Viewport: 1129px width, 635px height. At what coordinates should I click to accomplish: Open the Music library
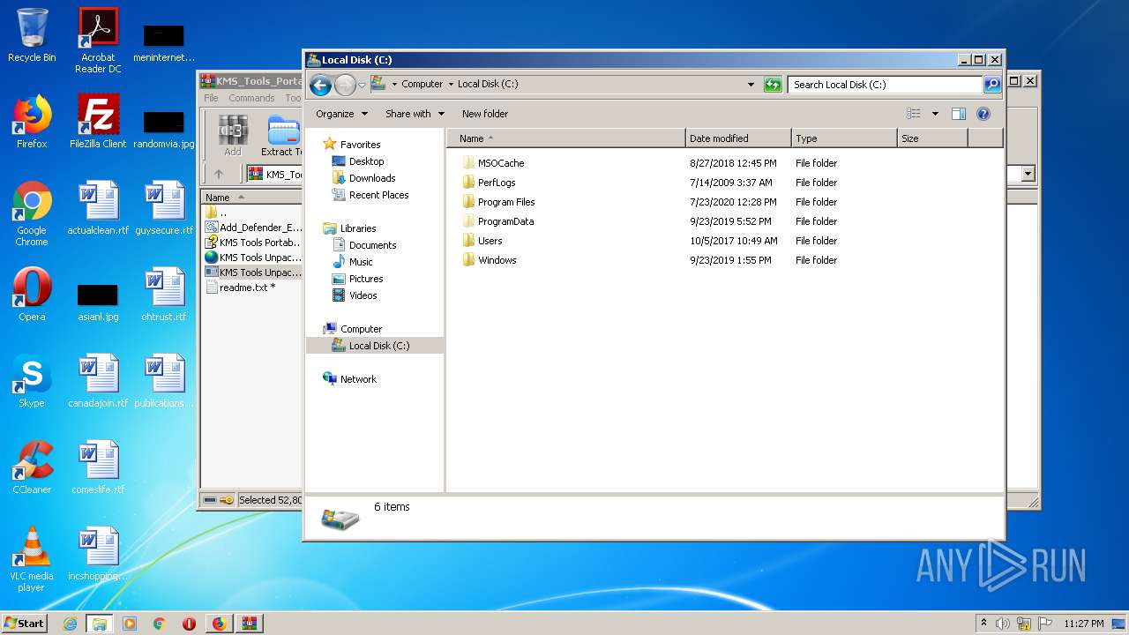[x=352, y=262]
